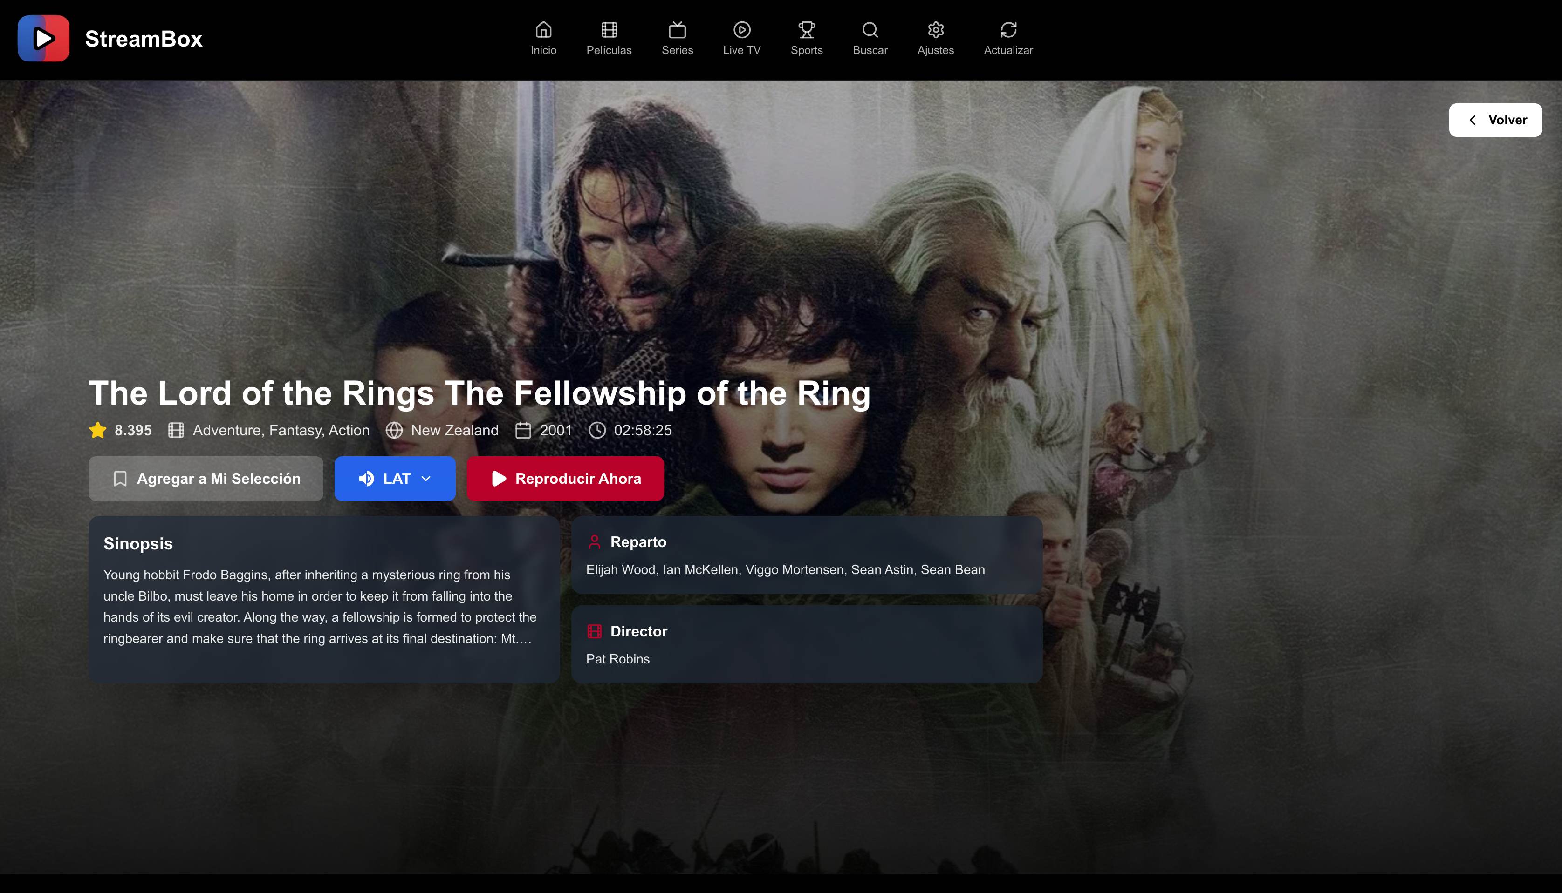1562x893 pixels.
Task: Click the Buscar magnifier icon
Action: pos(870,29)
